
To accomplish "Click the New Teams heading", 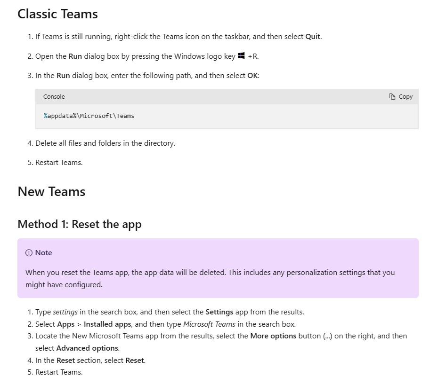I will click(x=51, y=192).
